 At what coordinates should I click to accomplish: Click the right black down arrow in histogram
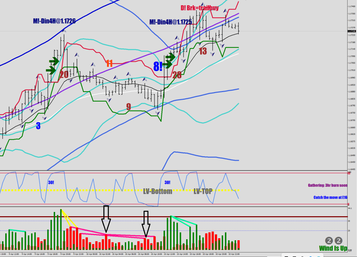point(146,223)
